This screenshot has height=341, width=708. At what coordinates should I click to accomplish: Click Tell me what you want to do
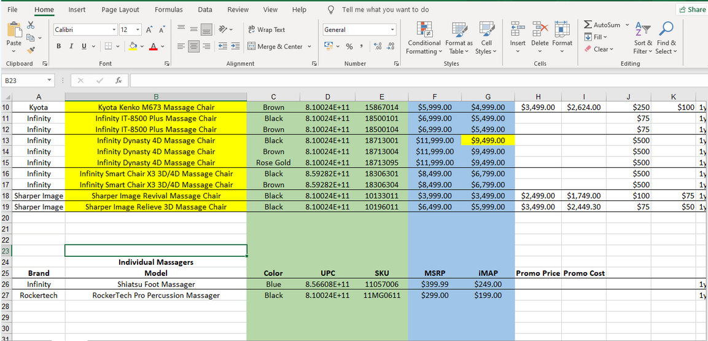tap(385, 9)
